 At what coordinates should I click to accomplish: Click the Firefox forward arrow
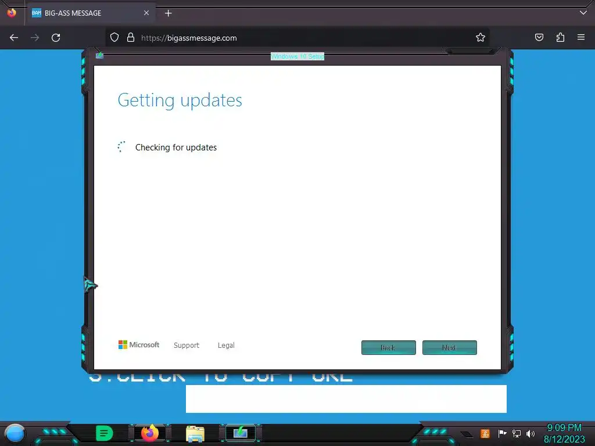(x=35, y=38)
